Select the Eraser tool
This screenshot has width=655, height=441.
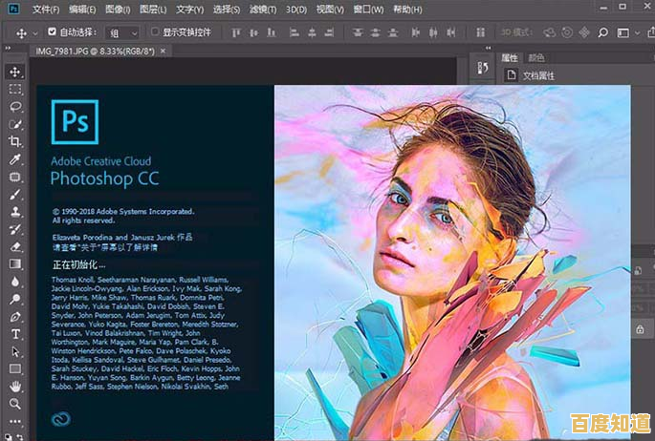click(15, 247)
